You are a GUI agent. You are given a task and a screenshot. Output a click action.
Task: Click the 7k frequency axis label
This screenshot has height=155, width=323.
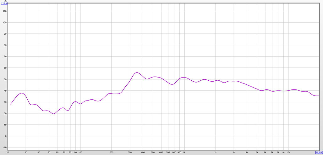click(x=272, y=152)
